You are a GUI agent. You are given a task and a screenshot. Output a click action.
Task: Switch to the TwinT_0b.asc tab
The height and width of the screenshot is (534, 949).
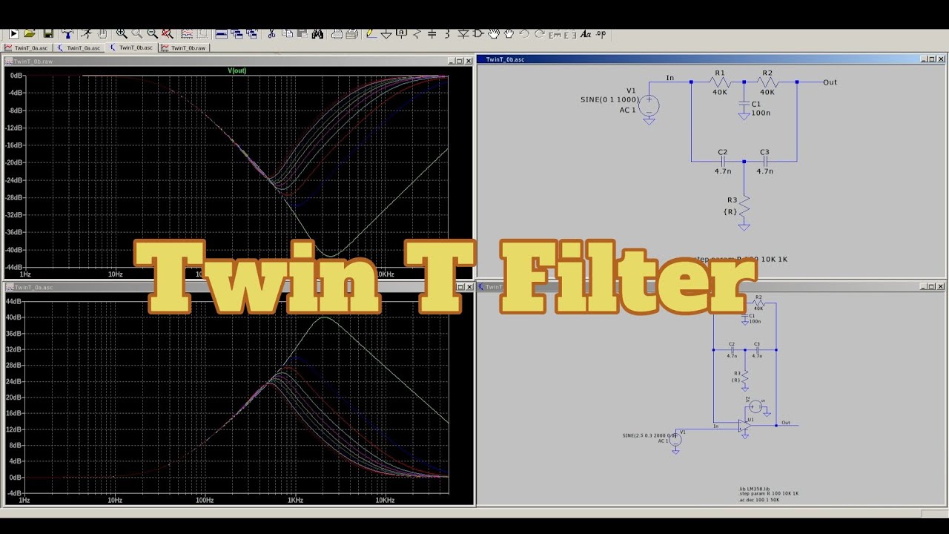coord(130,47)
